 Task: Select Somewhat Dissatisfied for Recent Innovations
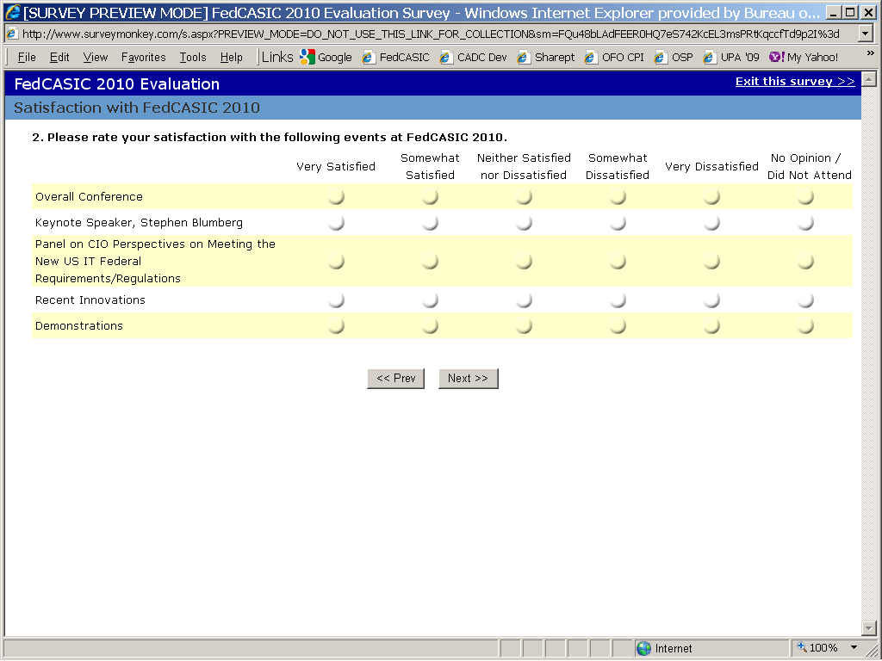[618, 300]
